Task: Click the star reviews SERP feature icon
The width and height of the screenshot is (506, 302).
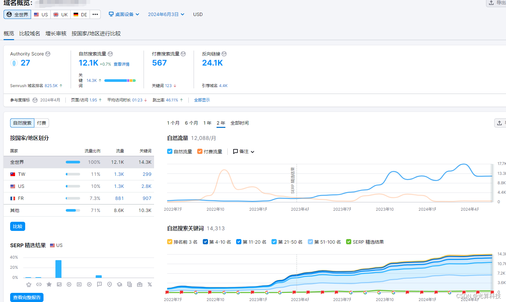Action: (49, 284)
